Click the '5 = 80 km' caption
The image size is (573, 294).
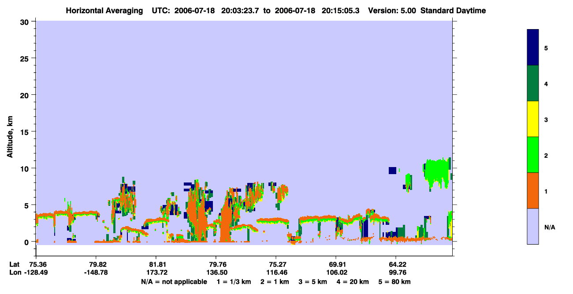(395, 282)
